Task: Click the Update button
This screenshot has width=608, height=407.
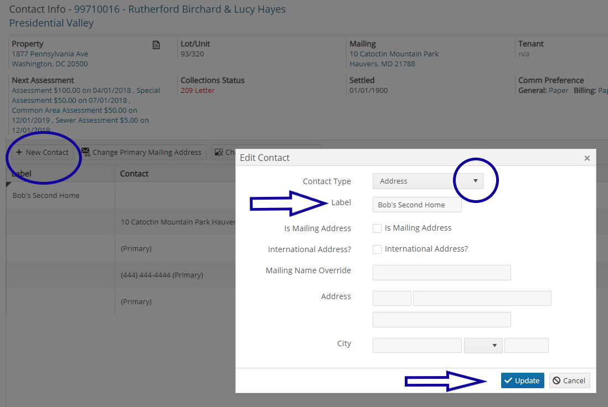Action: (x=522, y=380)
